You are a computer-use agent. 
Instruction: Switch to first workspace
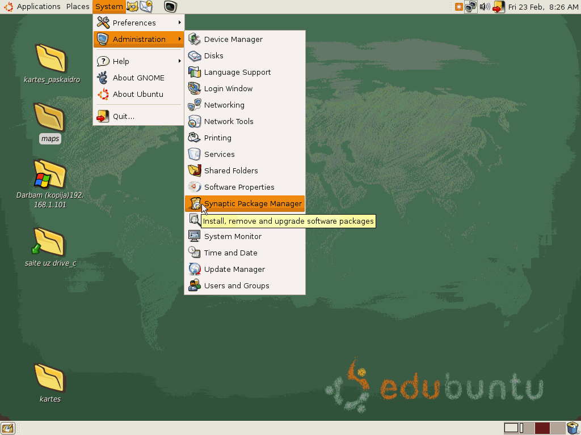click(513, 428)
